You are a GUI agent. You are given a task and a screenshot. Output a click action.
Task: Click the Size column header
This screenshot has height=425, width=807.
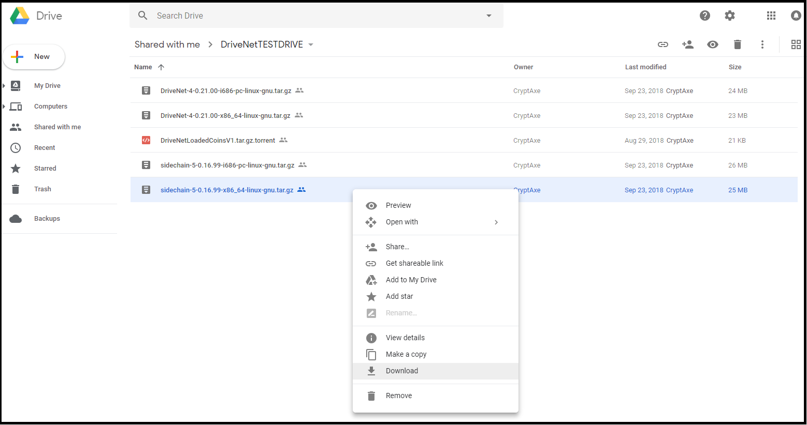pos(735,67)
